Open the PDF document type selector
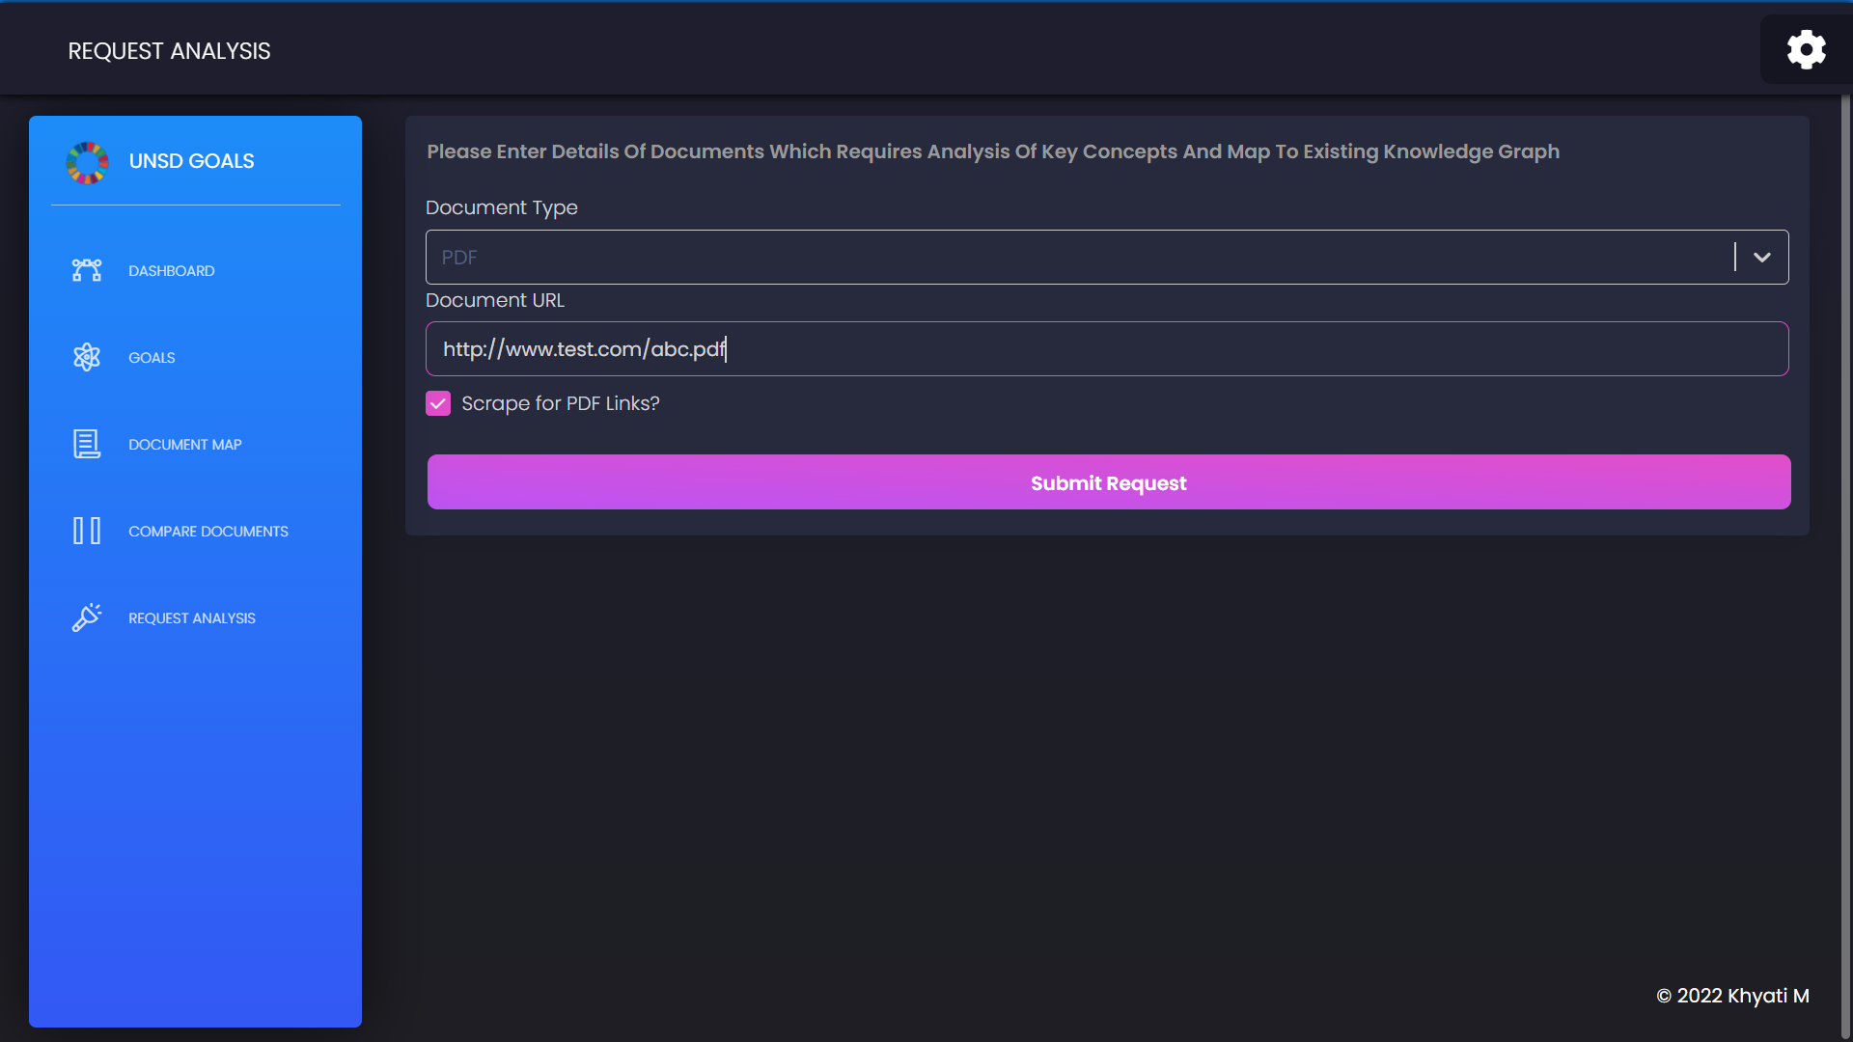 point(1062,258)
